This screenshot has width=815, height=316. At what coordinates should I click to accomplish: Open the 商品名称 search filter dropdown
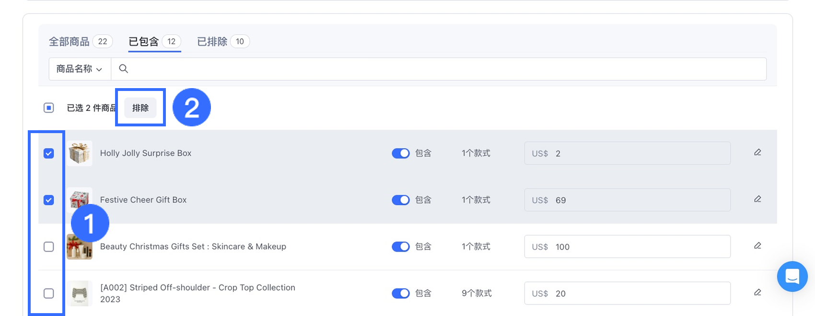coord(80,69)
